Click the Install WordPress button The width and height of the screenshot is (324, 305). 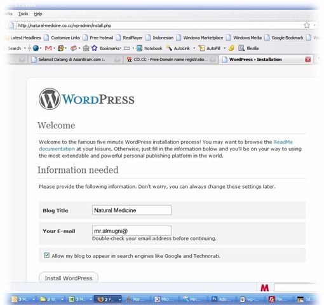[x=69, y=278]
